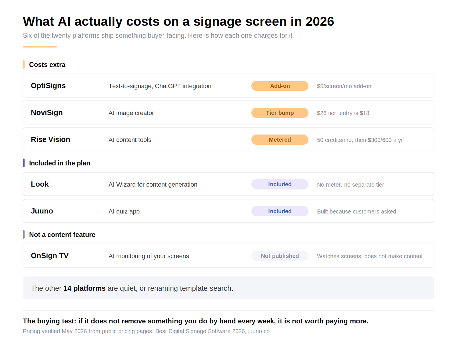Select 'No meter, no separate tier' note

[350, 185]
